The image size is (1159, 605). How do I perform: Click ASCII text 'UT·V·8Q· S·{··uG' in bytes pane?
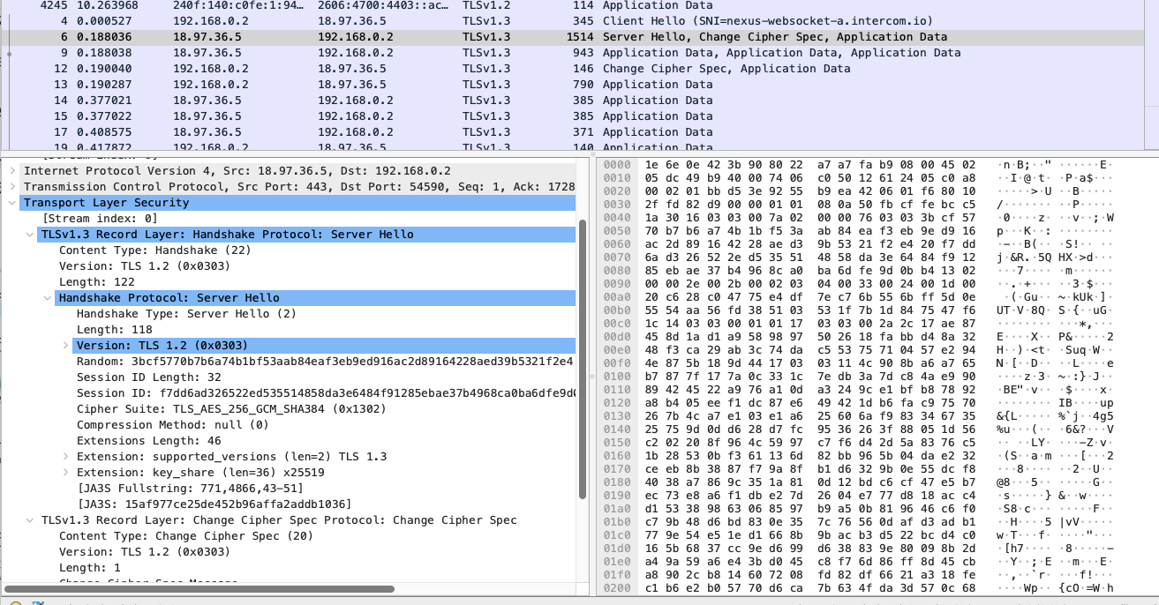[x=1053, y=310]
